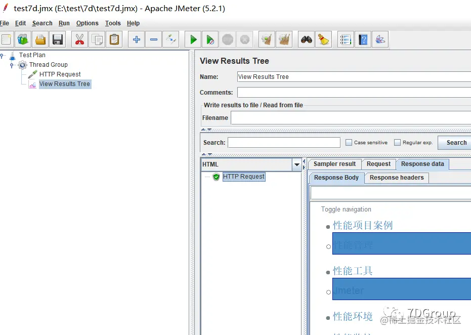Viewport: 471px width, 335px height.
Task: Click collapse arrows below the Search row
Action: coord(206,154)
